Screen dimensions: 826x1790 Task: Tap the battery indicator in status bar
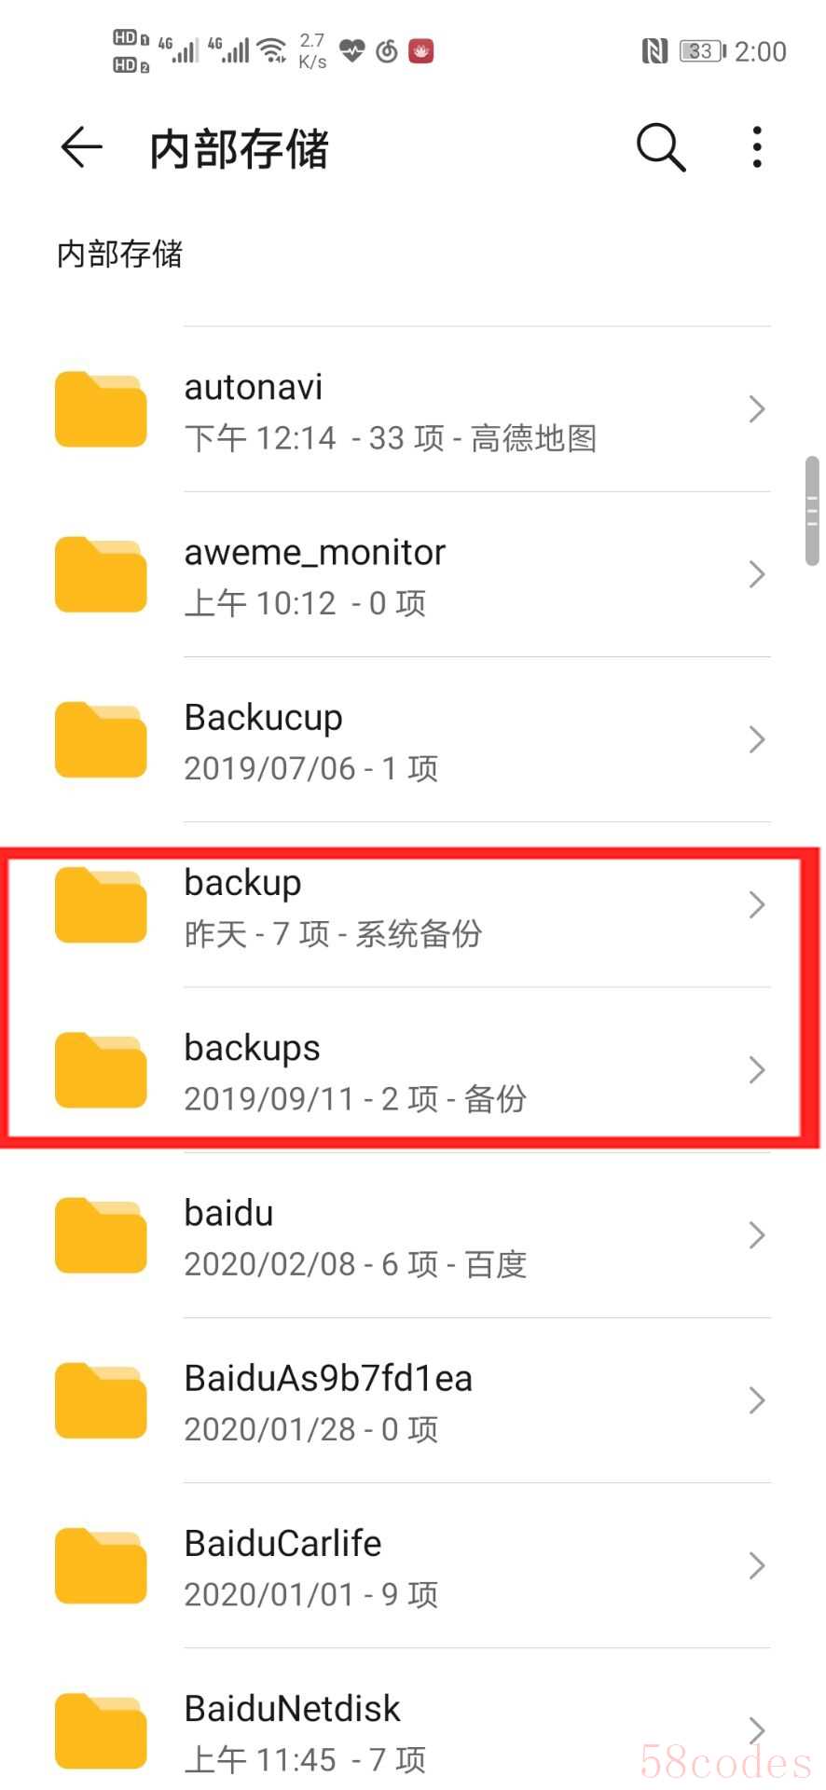coord(703,51)
